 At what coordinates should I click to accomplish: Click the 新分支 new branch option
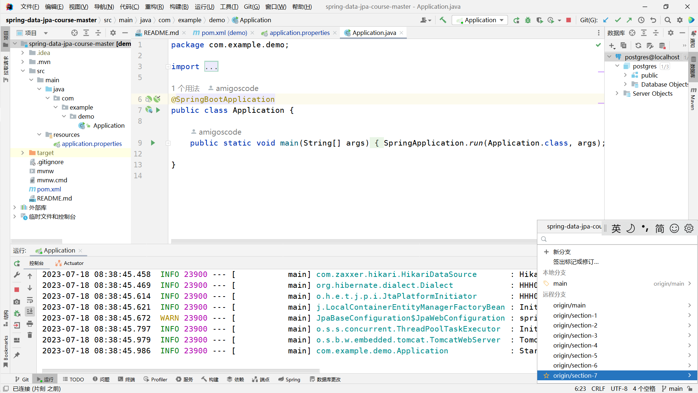562,252
